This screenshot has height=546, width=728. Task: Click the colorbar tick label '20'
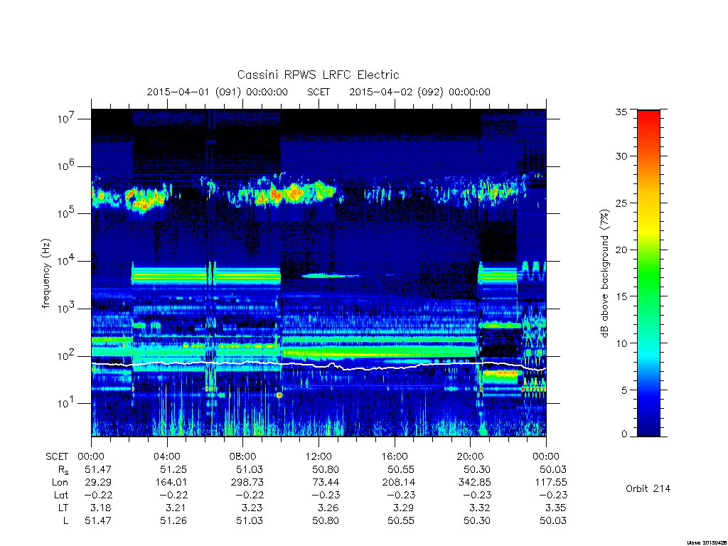tap(621, 250)
